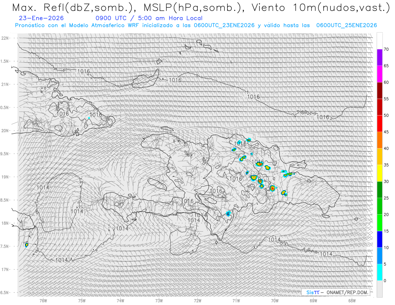Viewport: 395px width, 305px height.
Task: Click the clipped 9.5N latitude label
Action: 5,154
